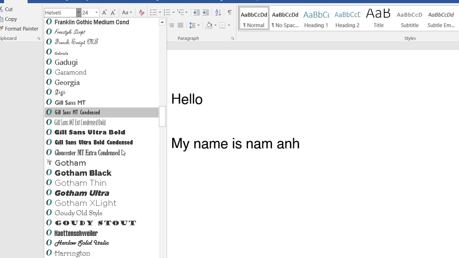459x258 pixels.
Task: Click the font size field showing 24
Action: (x=87, y=13)
